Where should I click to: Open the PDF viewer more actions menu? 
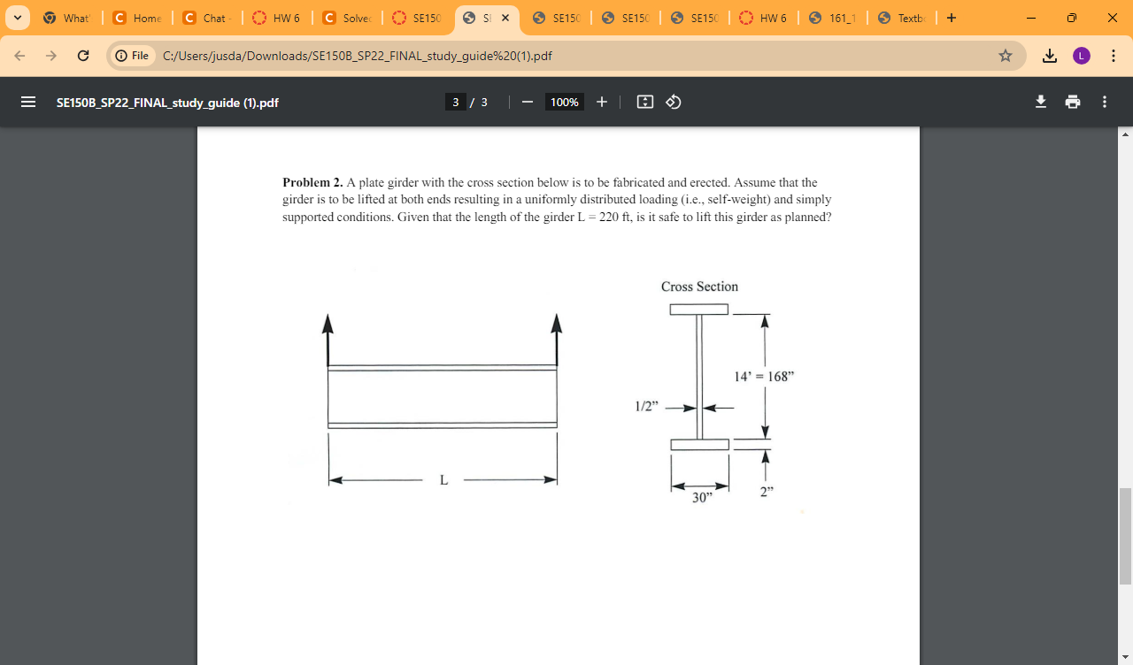pyautogui.click(x=1105, y=102)
